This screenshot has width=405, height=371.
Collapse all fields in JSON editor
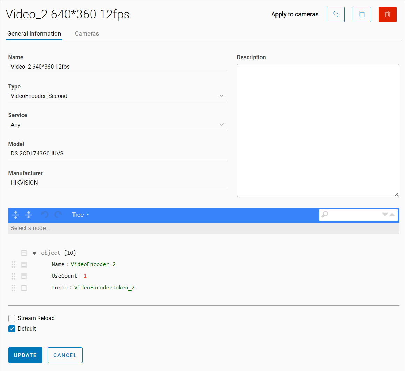[29, 215]
